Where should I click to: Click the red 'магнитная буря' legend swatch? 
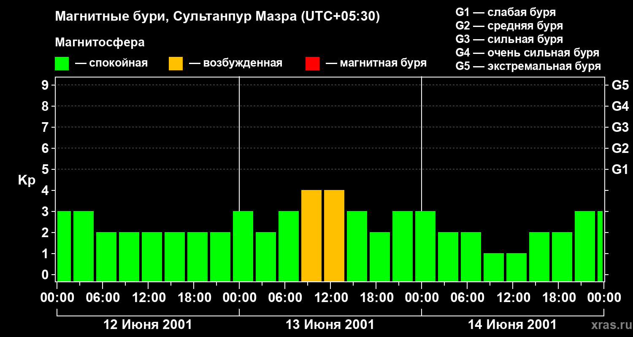312,64
